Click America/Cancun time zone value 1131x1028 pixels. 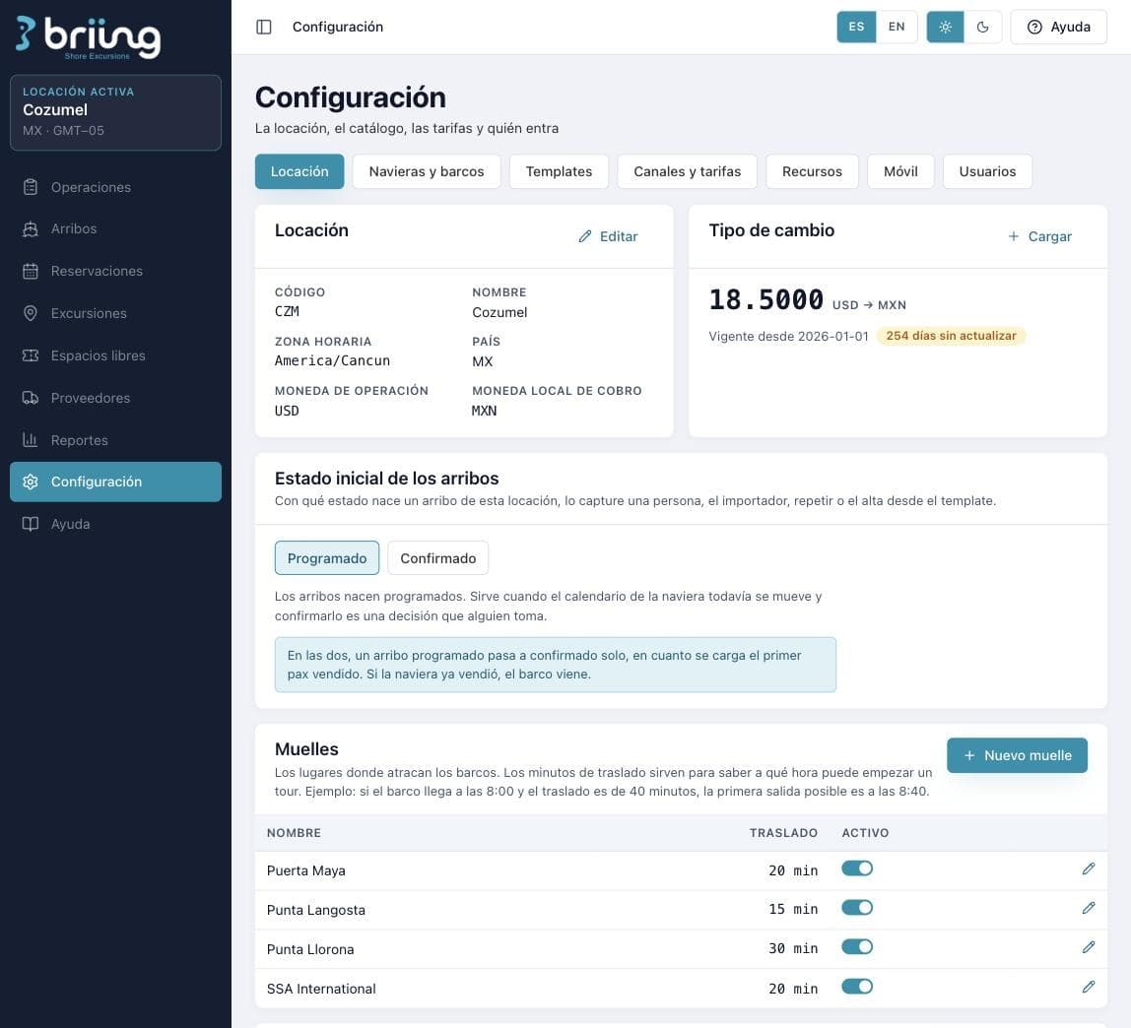(x=332, y=360)
